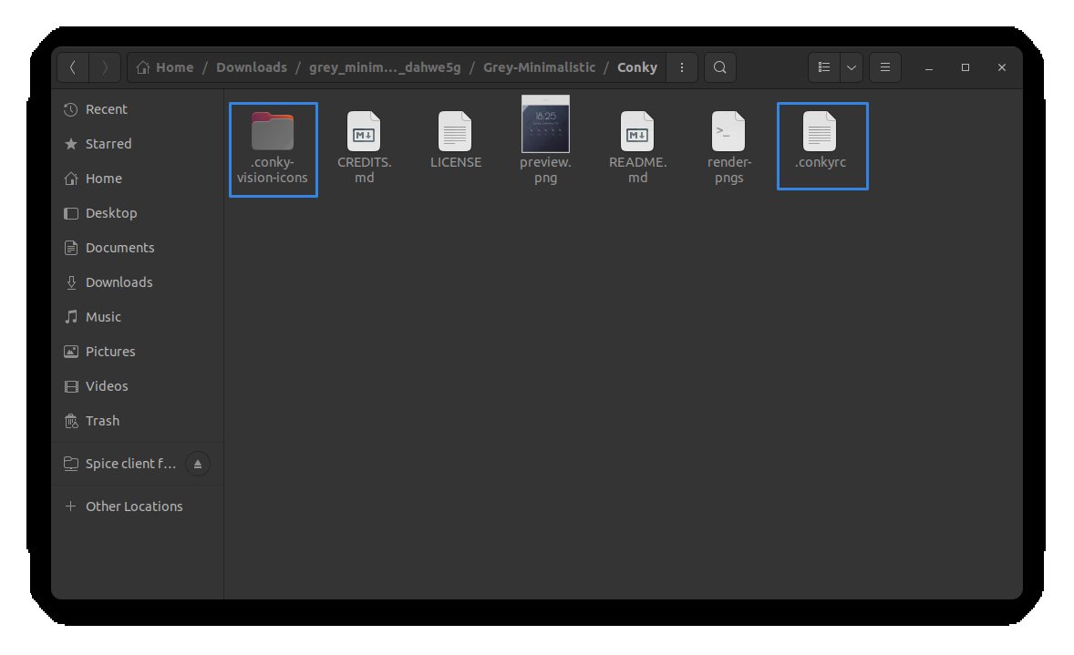Navigate to Downloads via the breadcrumb

tap(252, 67)
